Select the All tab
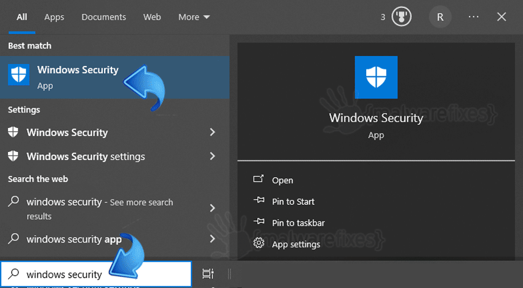The image size is (523, 288). (22, 17)
